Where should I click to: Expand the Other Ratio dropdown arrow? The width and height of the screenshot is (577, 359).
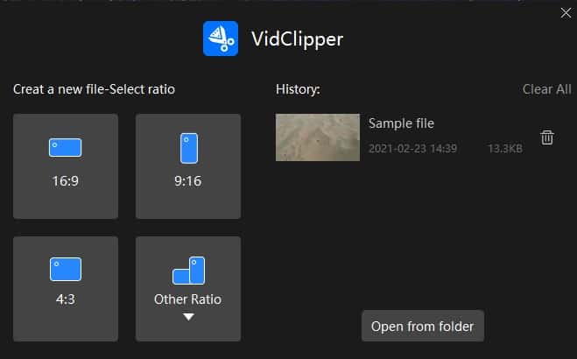188,317
